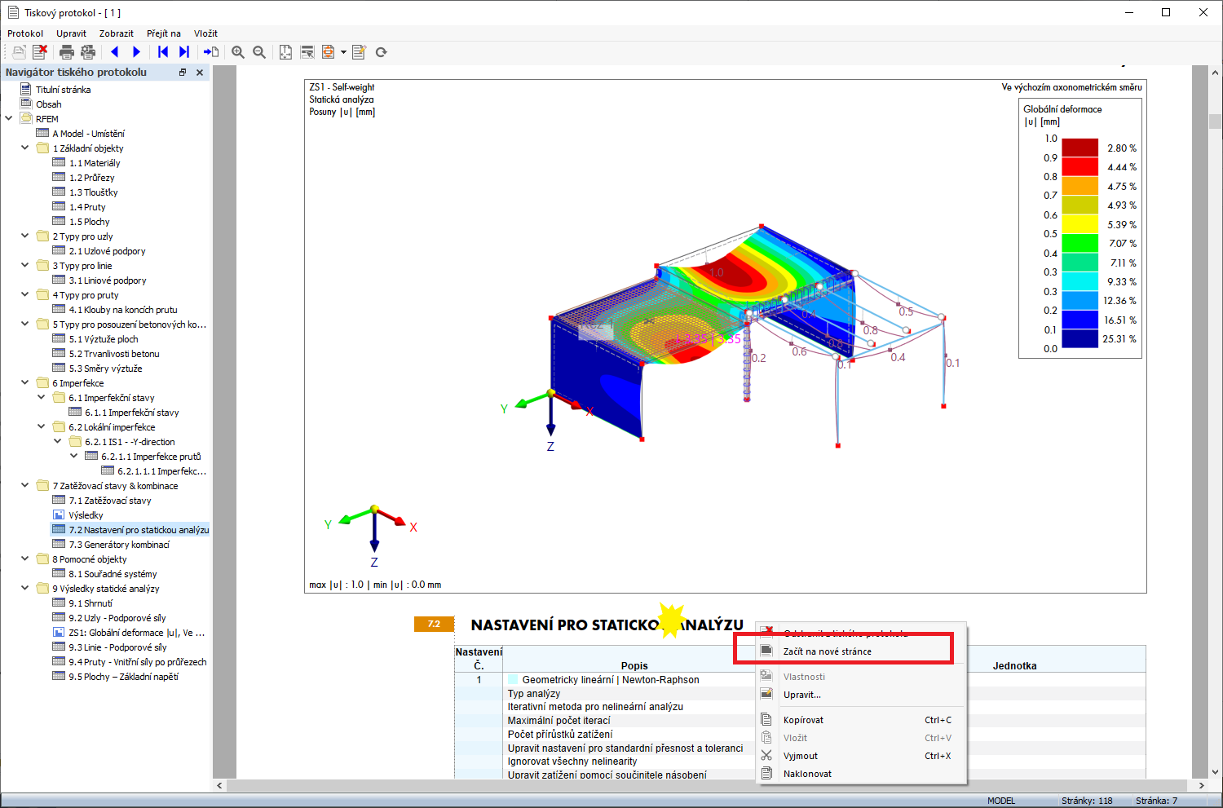Zoom in with the magnifier plus icon

(x=238, y=52)
